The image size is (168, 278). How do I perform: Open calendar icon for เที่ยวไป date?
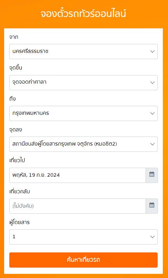(152, 175)
